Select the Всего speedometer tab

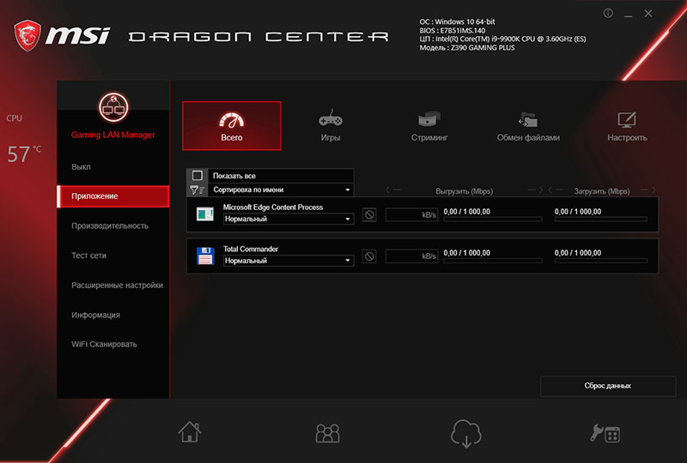pyautogui.click(x=231, y=126)
